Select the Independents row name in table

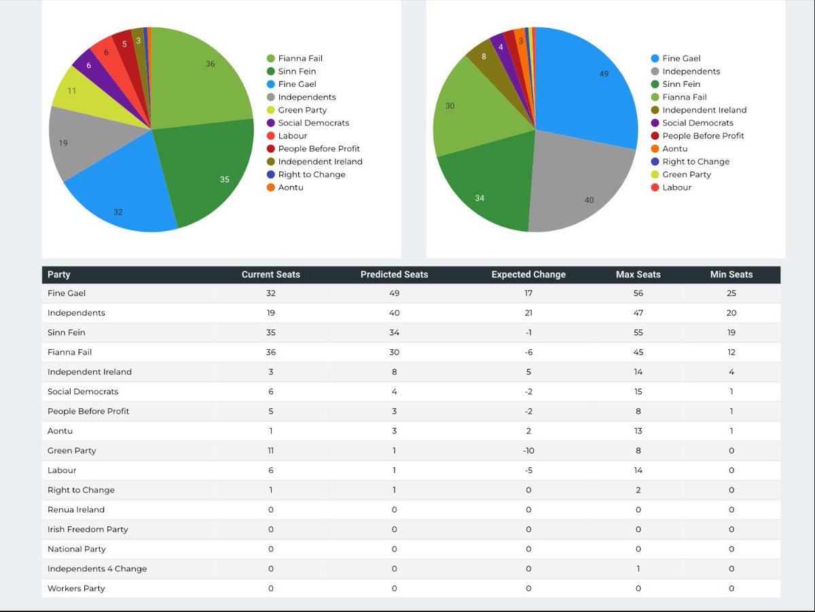pos(76,313)
